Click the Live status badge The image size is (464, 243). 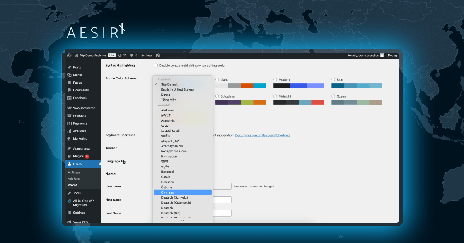point(112,56)
